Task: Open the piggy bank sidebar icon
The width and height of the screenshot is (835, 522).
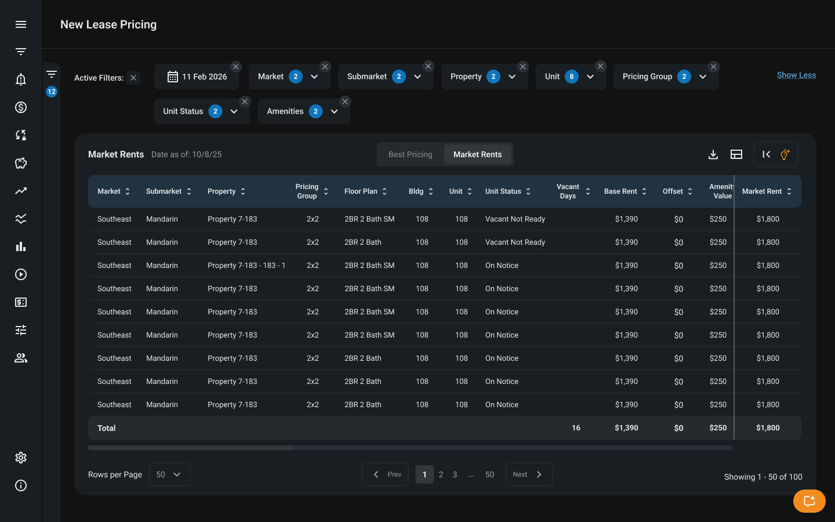Action: click(21, 163)
